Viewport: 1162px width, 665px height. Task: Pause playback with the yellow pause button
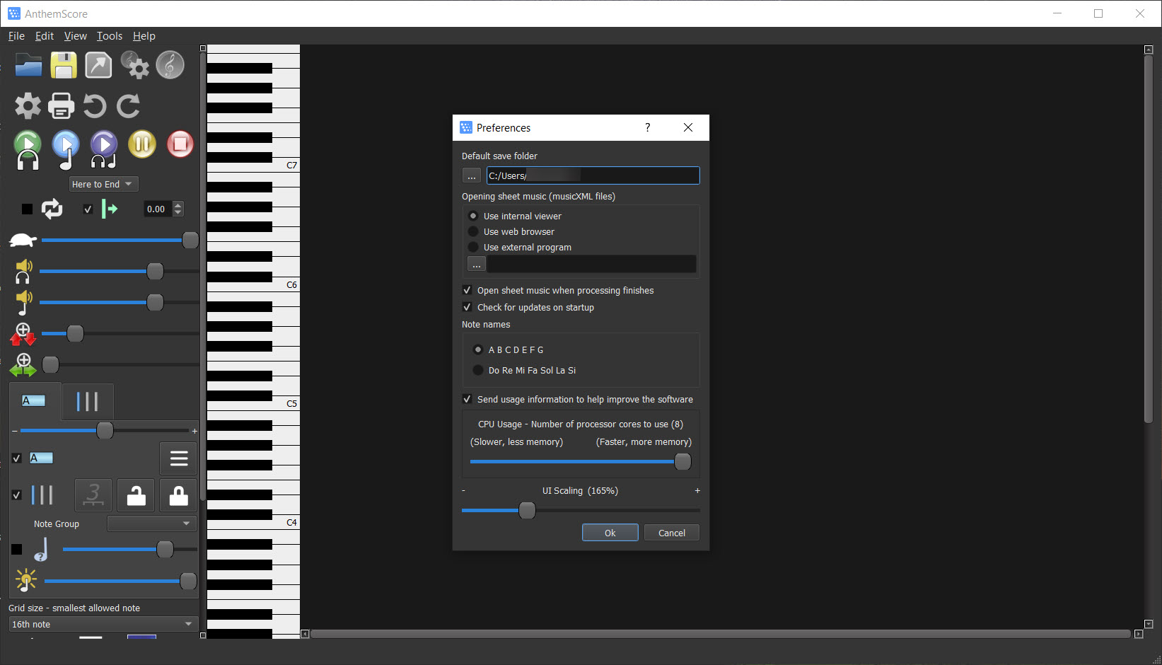(x=142, y=144)
